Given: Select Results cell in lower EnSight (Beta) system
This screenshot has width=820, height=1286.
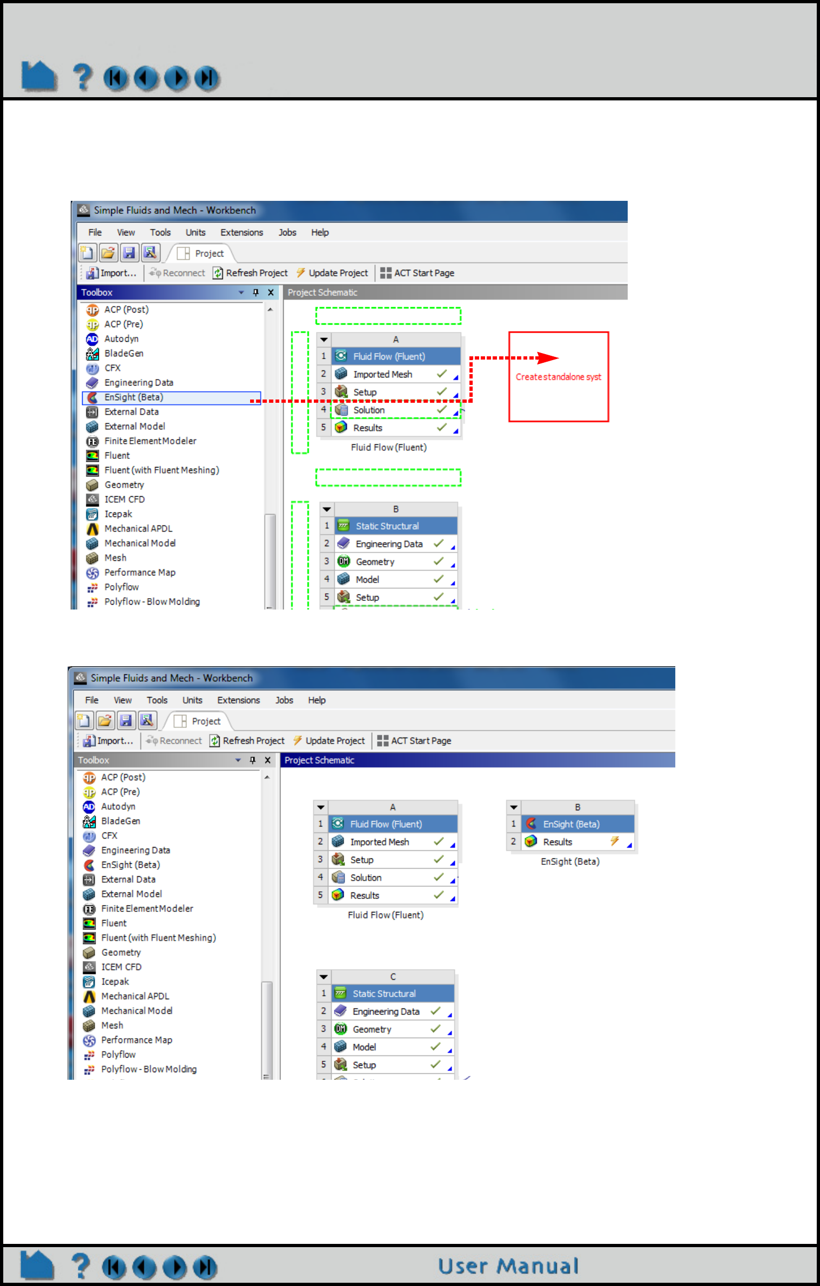Looking at the screenshot, I should (578, 842).
